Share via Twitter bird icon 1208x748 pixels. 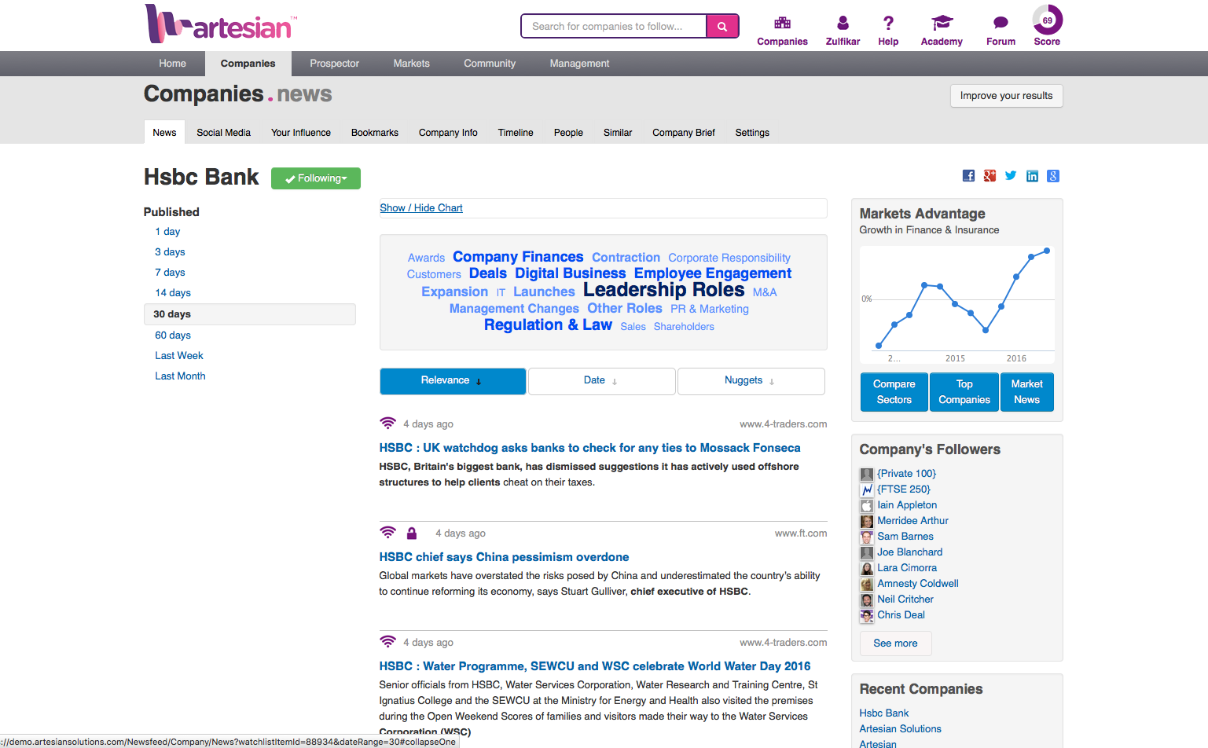[x=1011, y=176]
